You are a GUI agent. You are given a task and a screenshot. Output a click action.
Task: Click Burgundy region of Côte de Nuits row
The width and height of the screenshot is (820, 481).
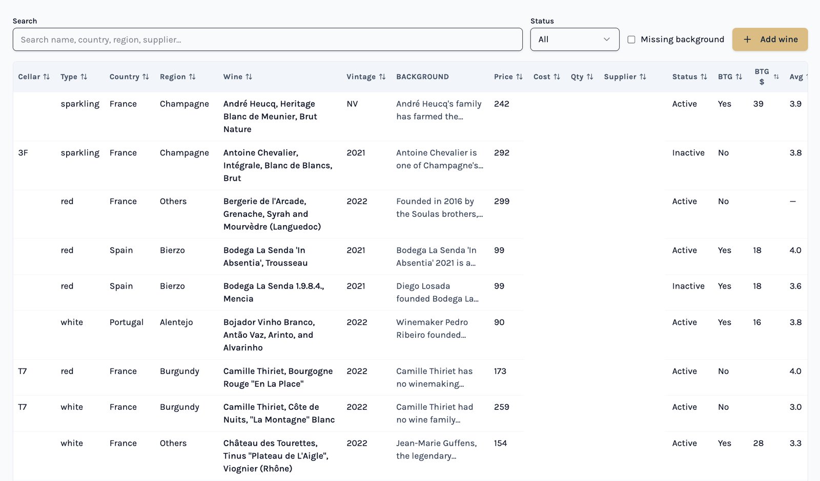(179, 407)
